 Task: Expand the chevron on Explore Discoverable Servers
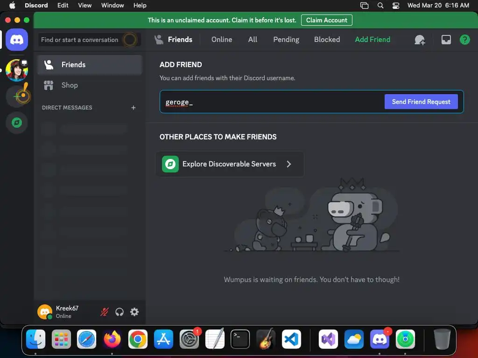[288, 164]
